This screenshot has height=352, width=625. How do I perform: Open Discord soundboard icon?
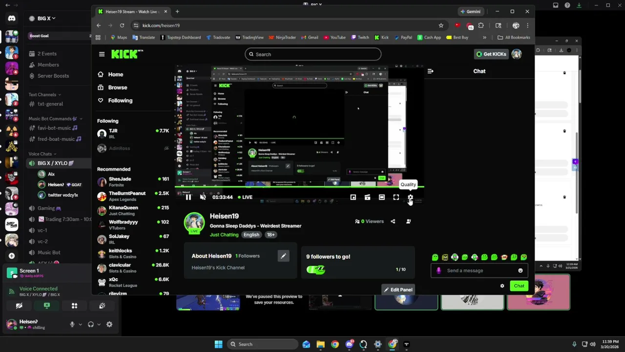pyautogui.click(x=102, y=306)
